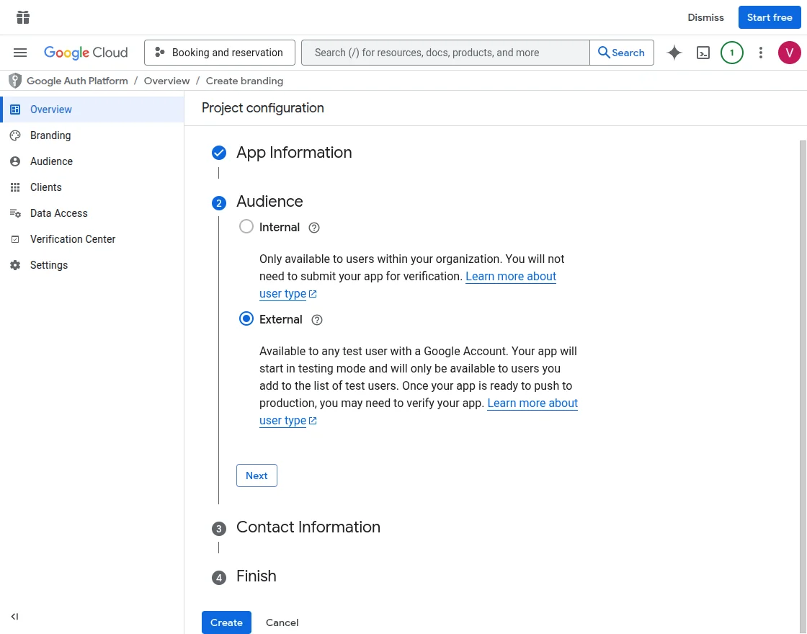Collapse the left sidebar panel

(x=14, y=617)
